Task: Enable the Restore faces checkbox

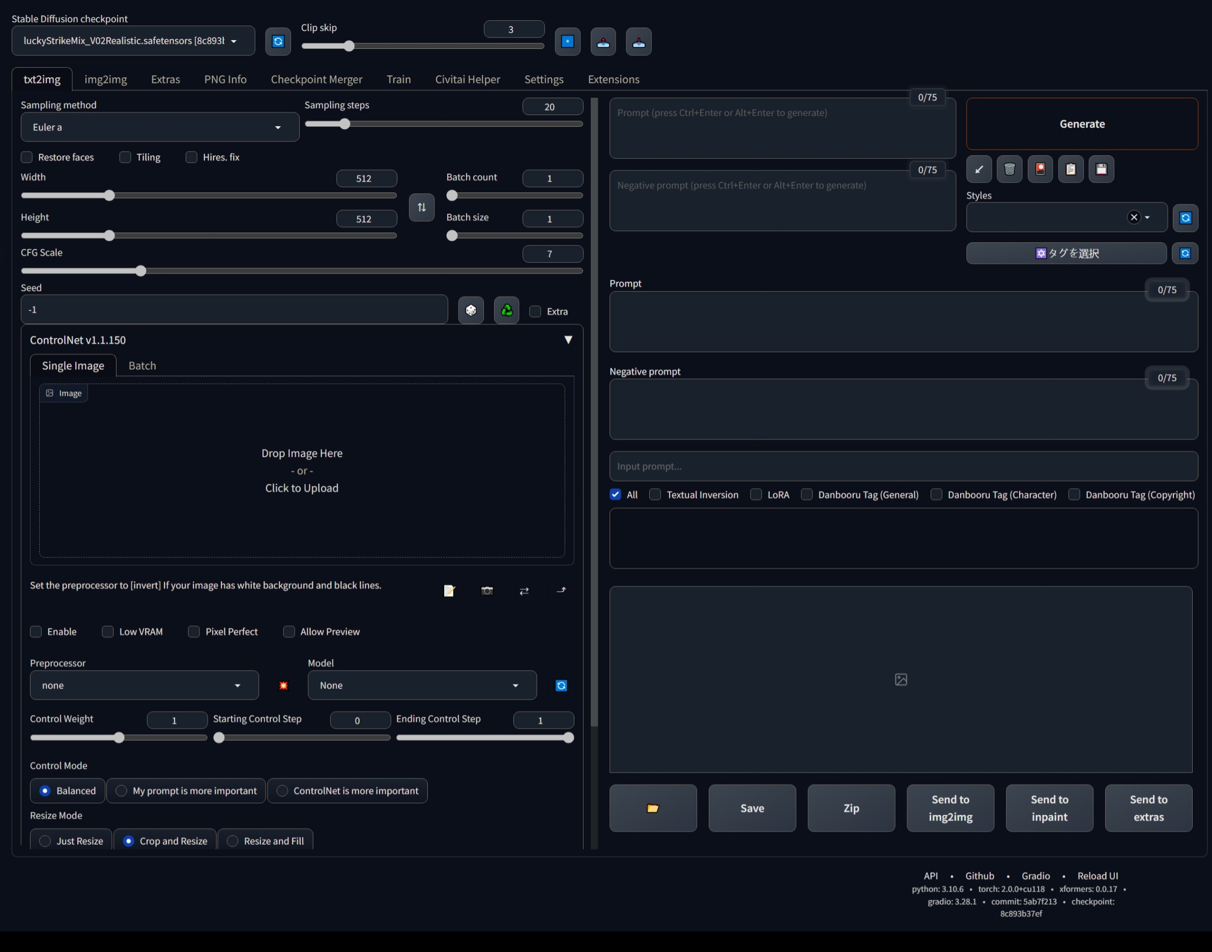Action: tap(27, 157)
